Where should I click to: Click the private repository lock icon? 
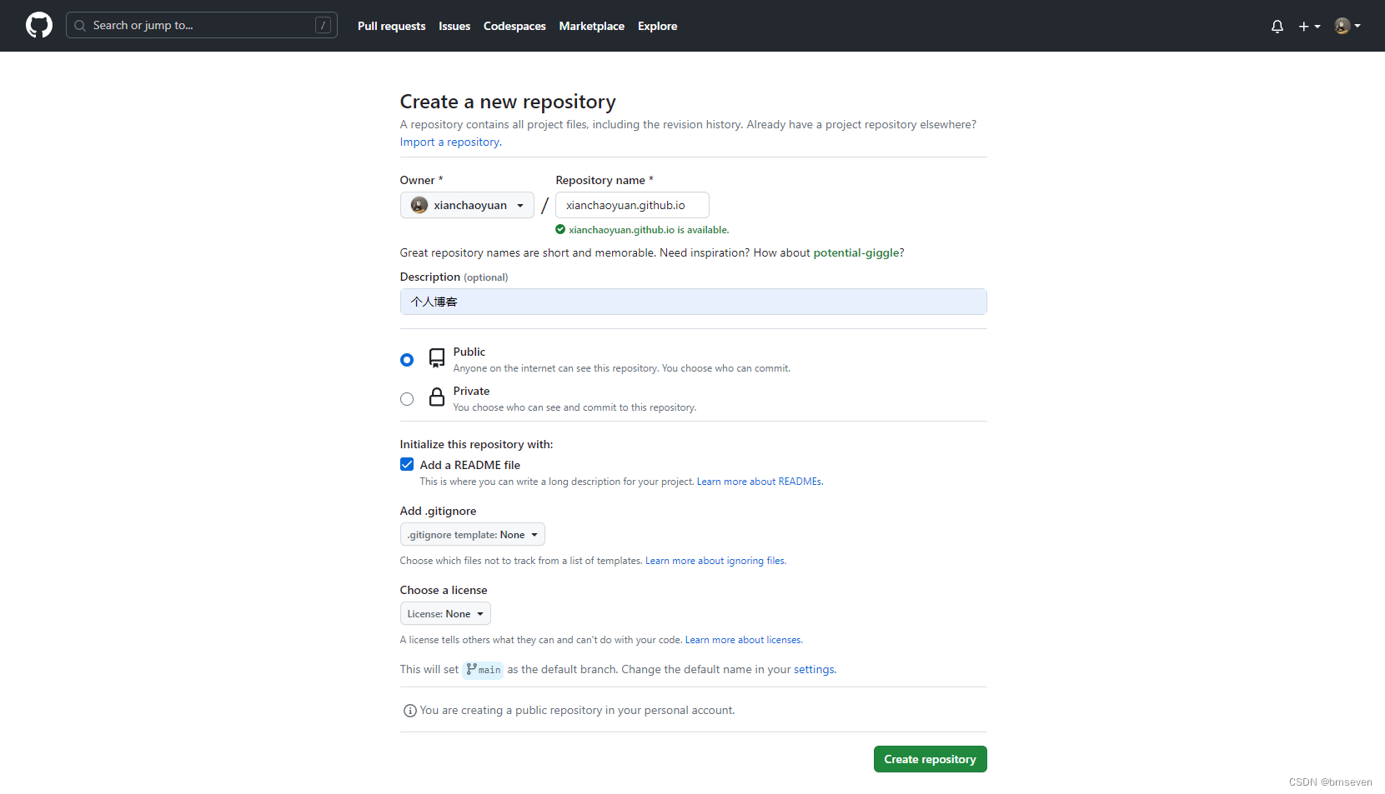(x=436, y=397)
